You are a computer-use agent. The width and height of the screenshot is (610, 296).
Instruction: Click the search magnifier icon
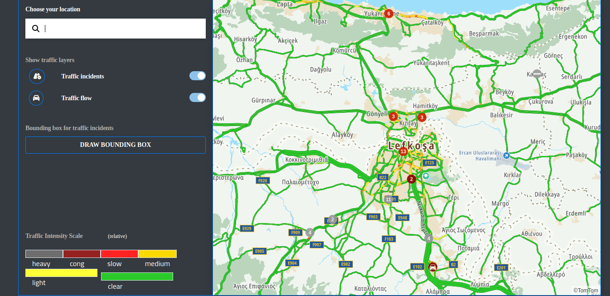click(36, 29)
